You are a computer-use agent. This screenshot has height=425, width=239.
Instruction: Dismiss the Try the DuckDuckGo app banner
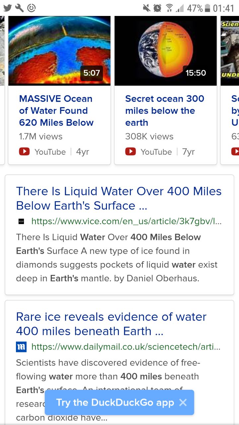pyautogui.click(x=183, y=402)
